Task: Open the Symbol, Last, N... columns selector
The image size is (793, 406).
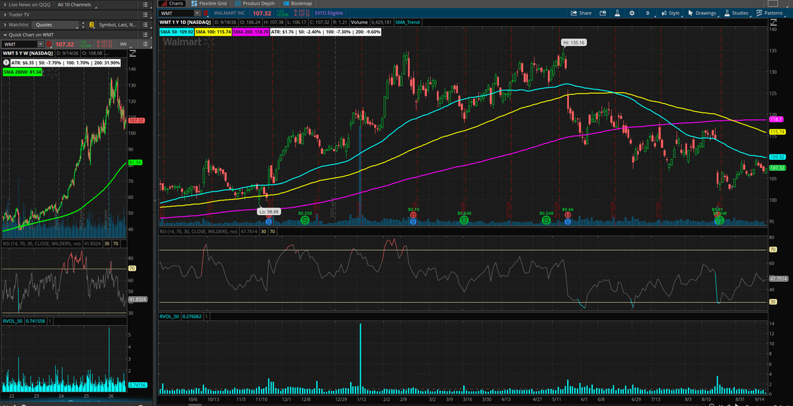Action: pyautogui.click(x=117, y=25)
